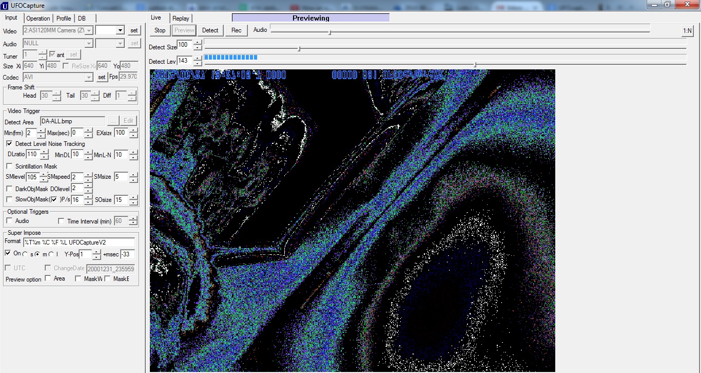701x373 pixels.
Task: Enable the Scintillation Mask checkbox
Action: 9,166
